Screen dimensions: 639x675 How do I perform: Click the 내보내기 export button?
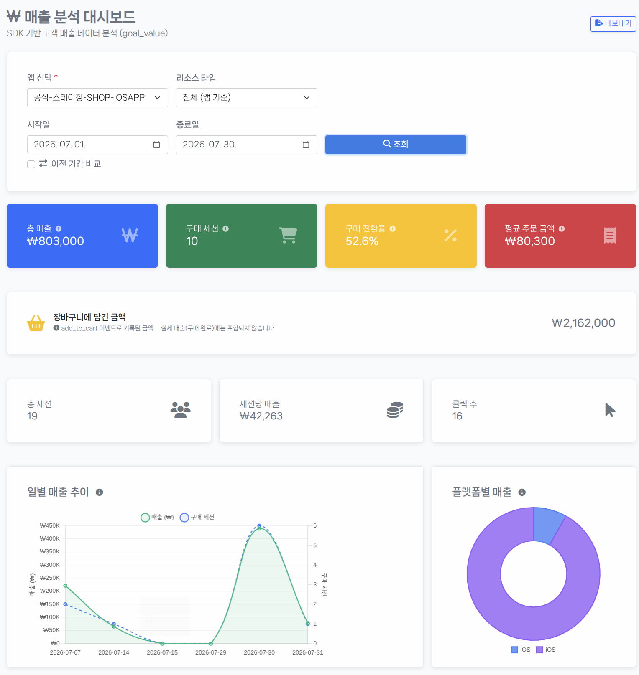(613, 24)
